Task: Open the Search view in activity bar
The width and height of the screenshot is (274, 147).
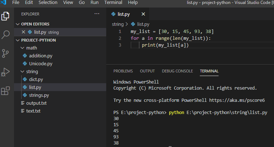Action: click(x=5, y=35)
